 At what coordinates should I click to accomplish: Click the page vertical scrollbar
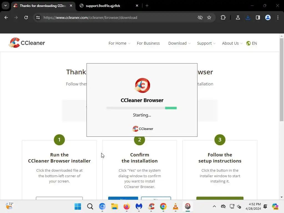282,80
